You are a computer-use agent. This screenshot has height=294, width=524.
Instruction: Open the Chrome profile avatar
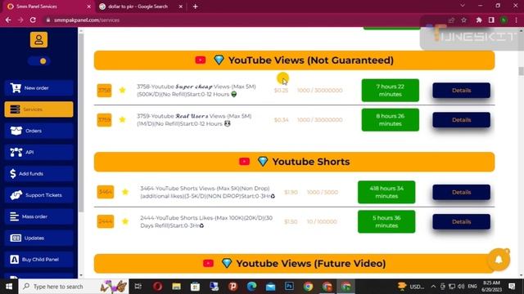click(504, 20)
